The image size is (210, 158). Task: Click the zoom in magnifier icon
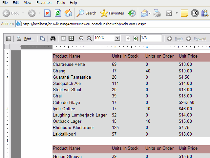(x=89, y=39)
